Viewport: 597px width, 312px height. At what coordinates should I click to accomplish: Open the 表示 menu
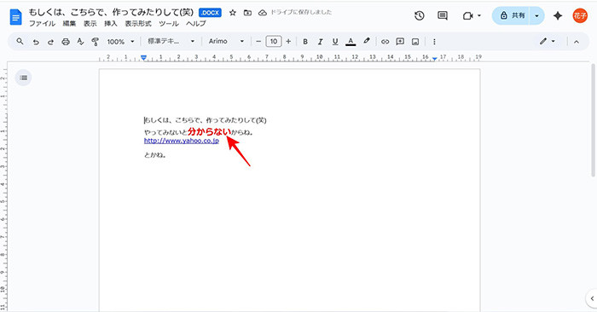tap(90, 24)
